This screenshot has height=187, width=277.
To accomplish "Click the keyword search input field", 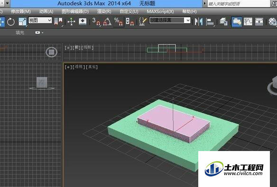I will [239, 4].
